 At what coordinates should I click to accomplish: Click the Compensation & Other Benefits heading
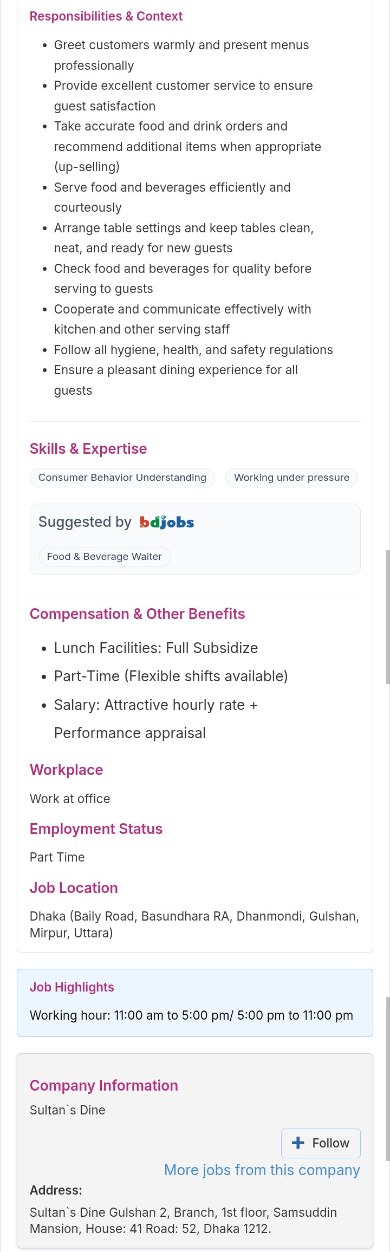coord(138,614)
